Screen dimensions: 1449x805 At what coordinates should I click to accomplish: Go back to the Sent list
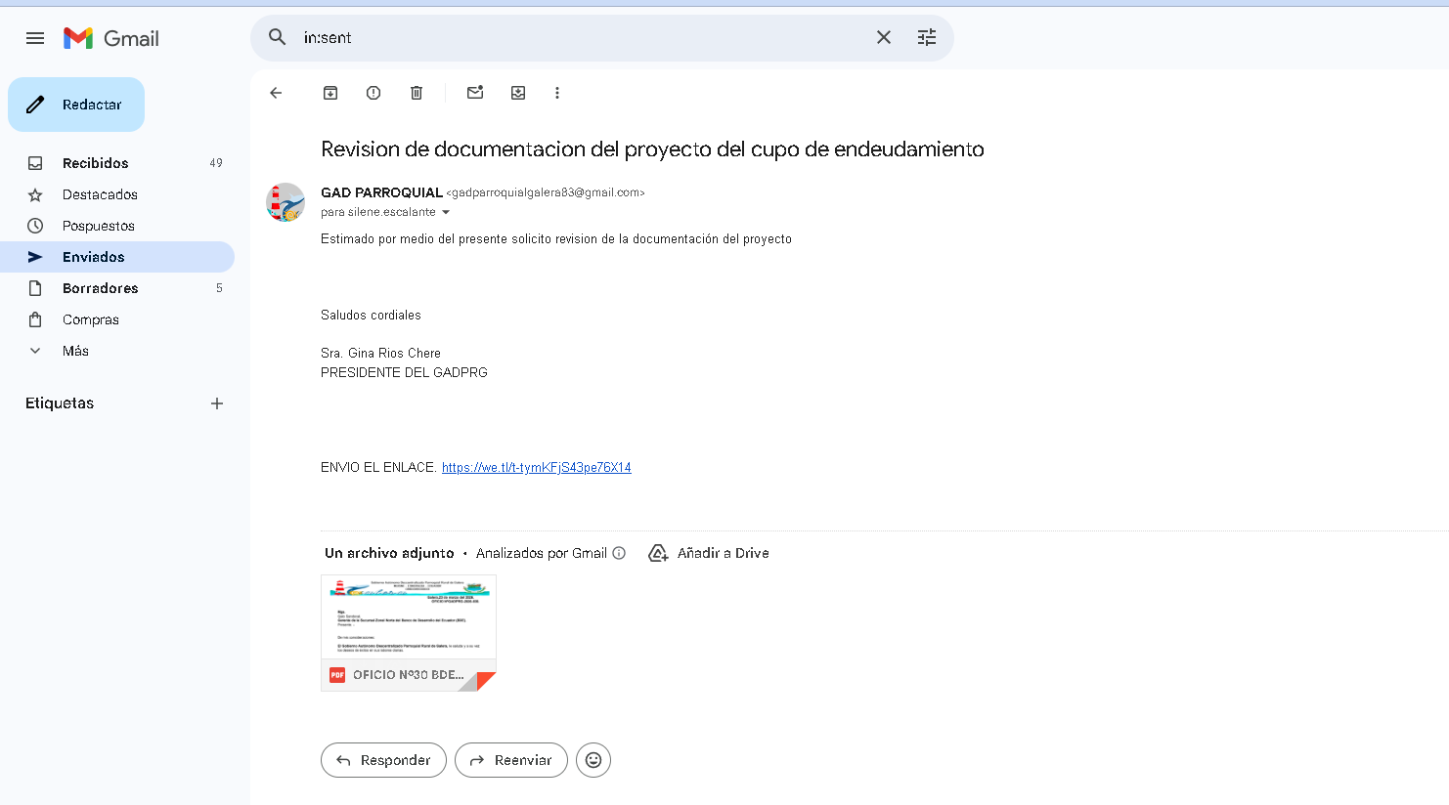(x=276, y=93)
